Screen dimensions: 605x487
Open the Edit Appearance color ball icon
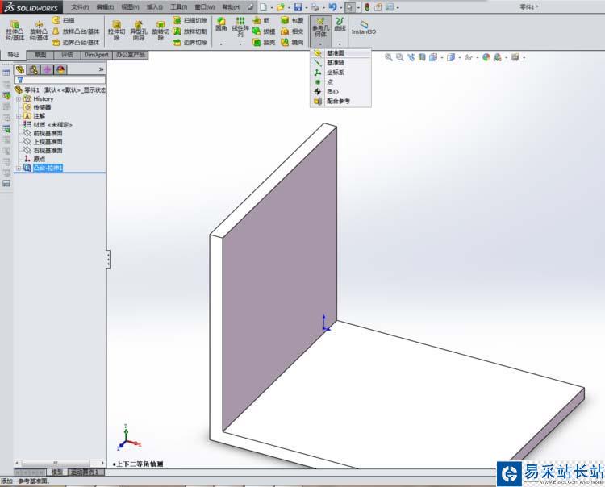486,57
